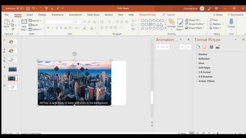Open the Shape Effects dropdown
Viewport: 246px width, 138px height.
point(195,28)
